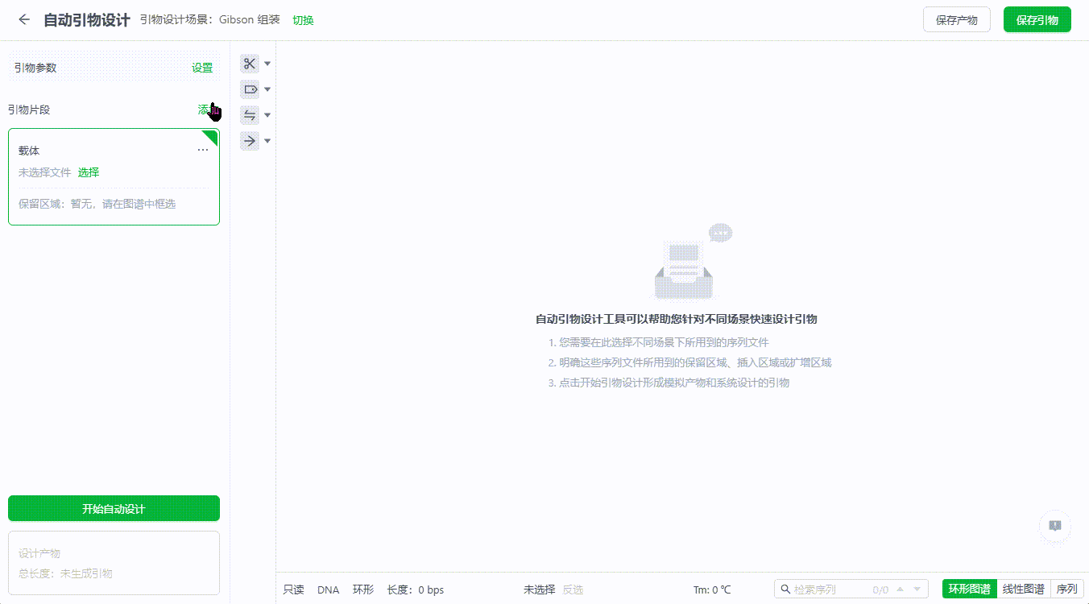Expand the annotation tool dropdown arrow

(267, 89)
